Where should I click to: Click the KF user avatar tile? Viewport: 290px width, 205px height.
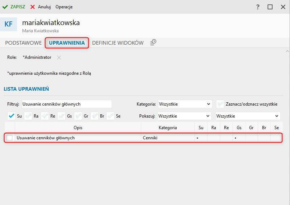click(8, 24)
